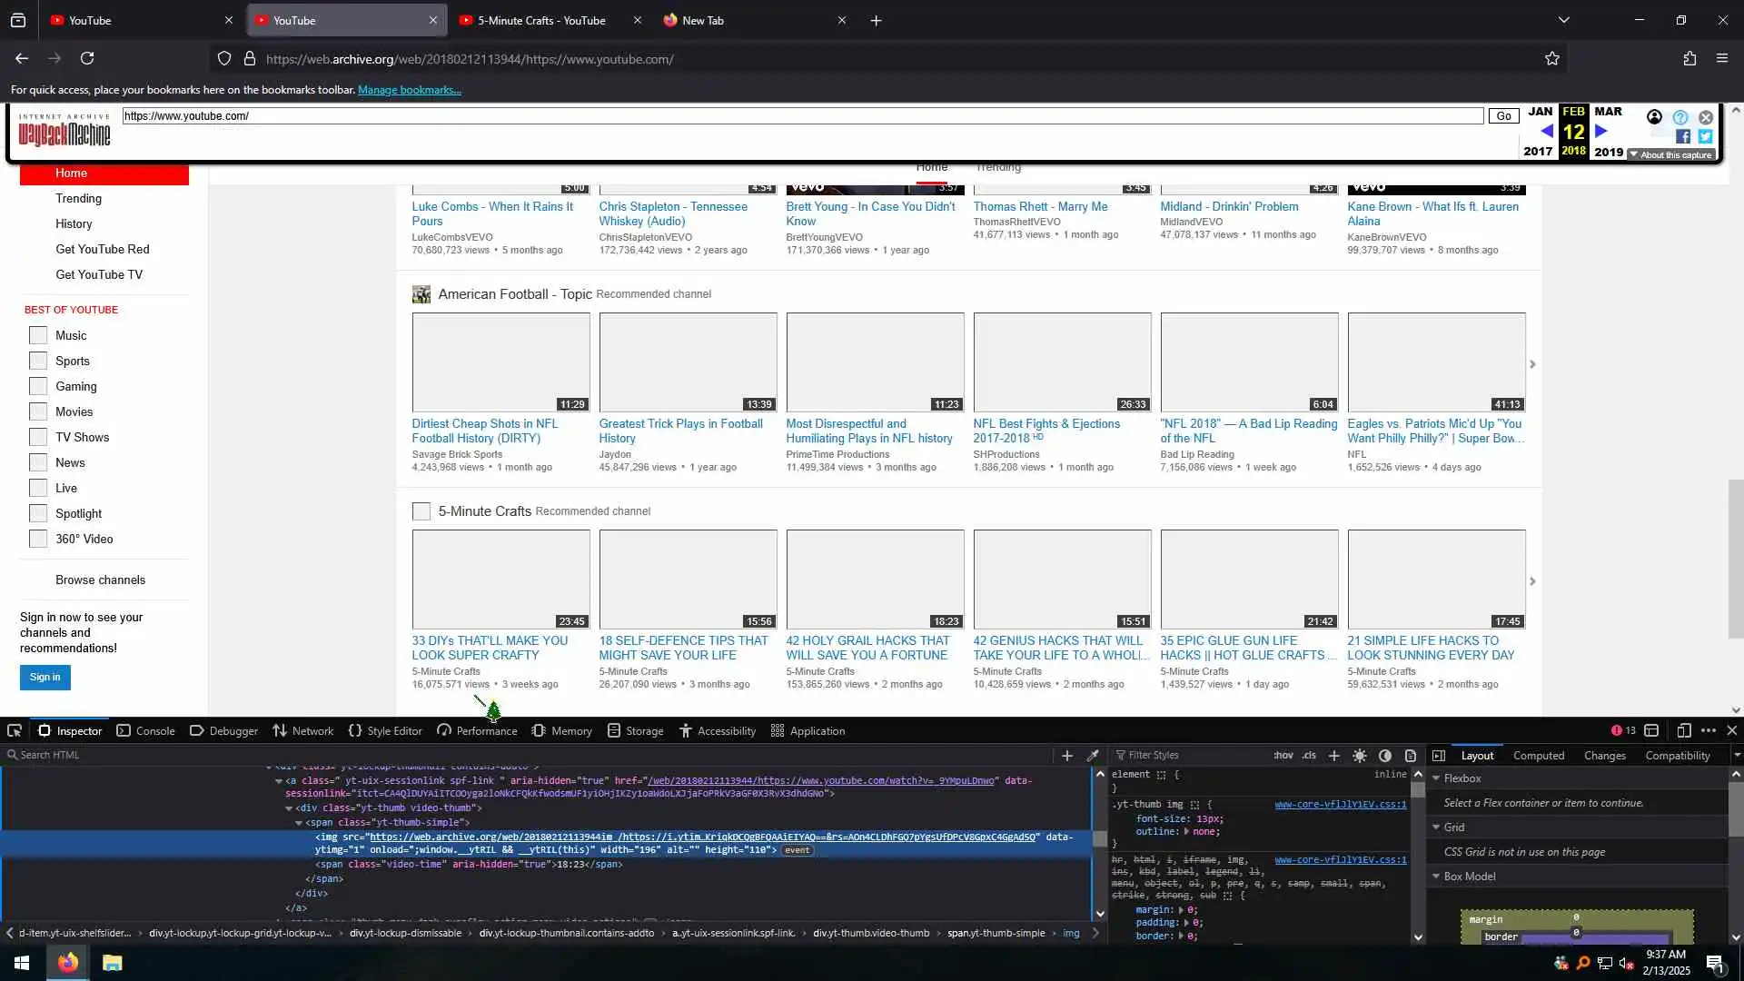Click the Wayback Machine Twitter share icon
The width and height of the screenshot is (1744, 981).
[x=1705, y=136]
